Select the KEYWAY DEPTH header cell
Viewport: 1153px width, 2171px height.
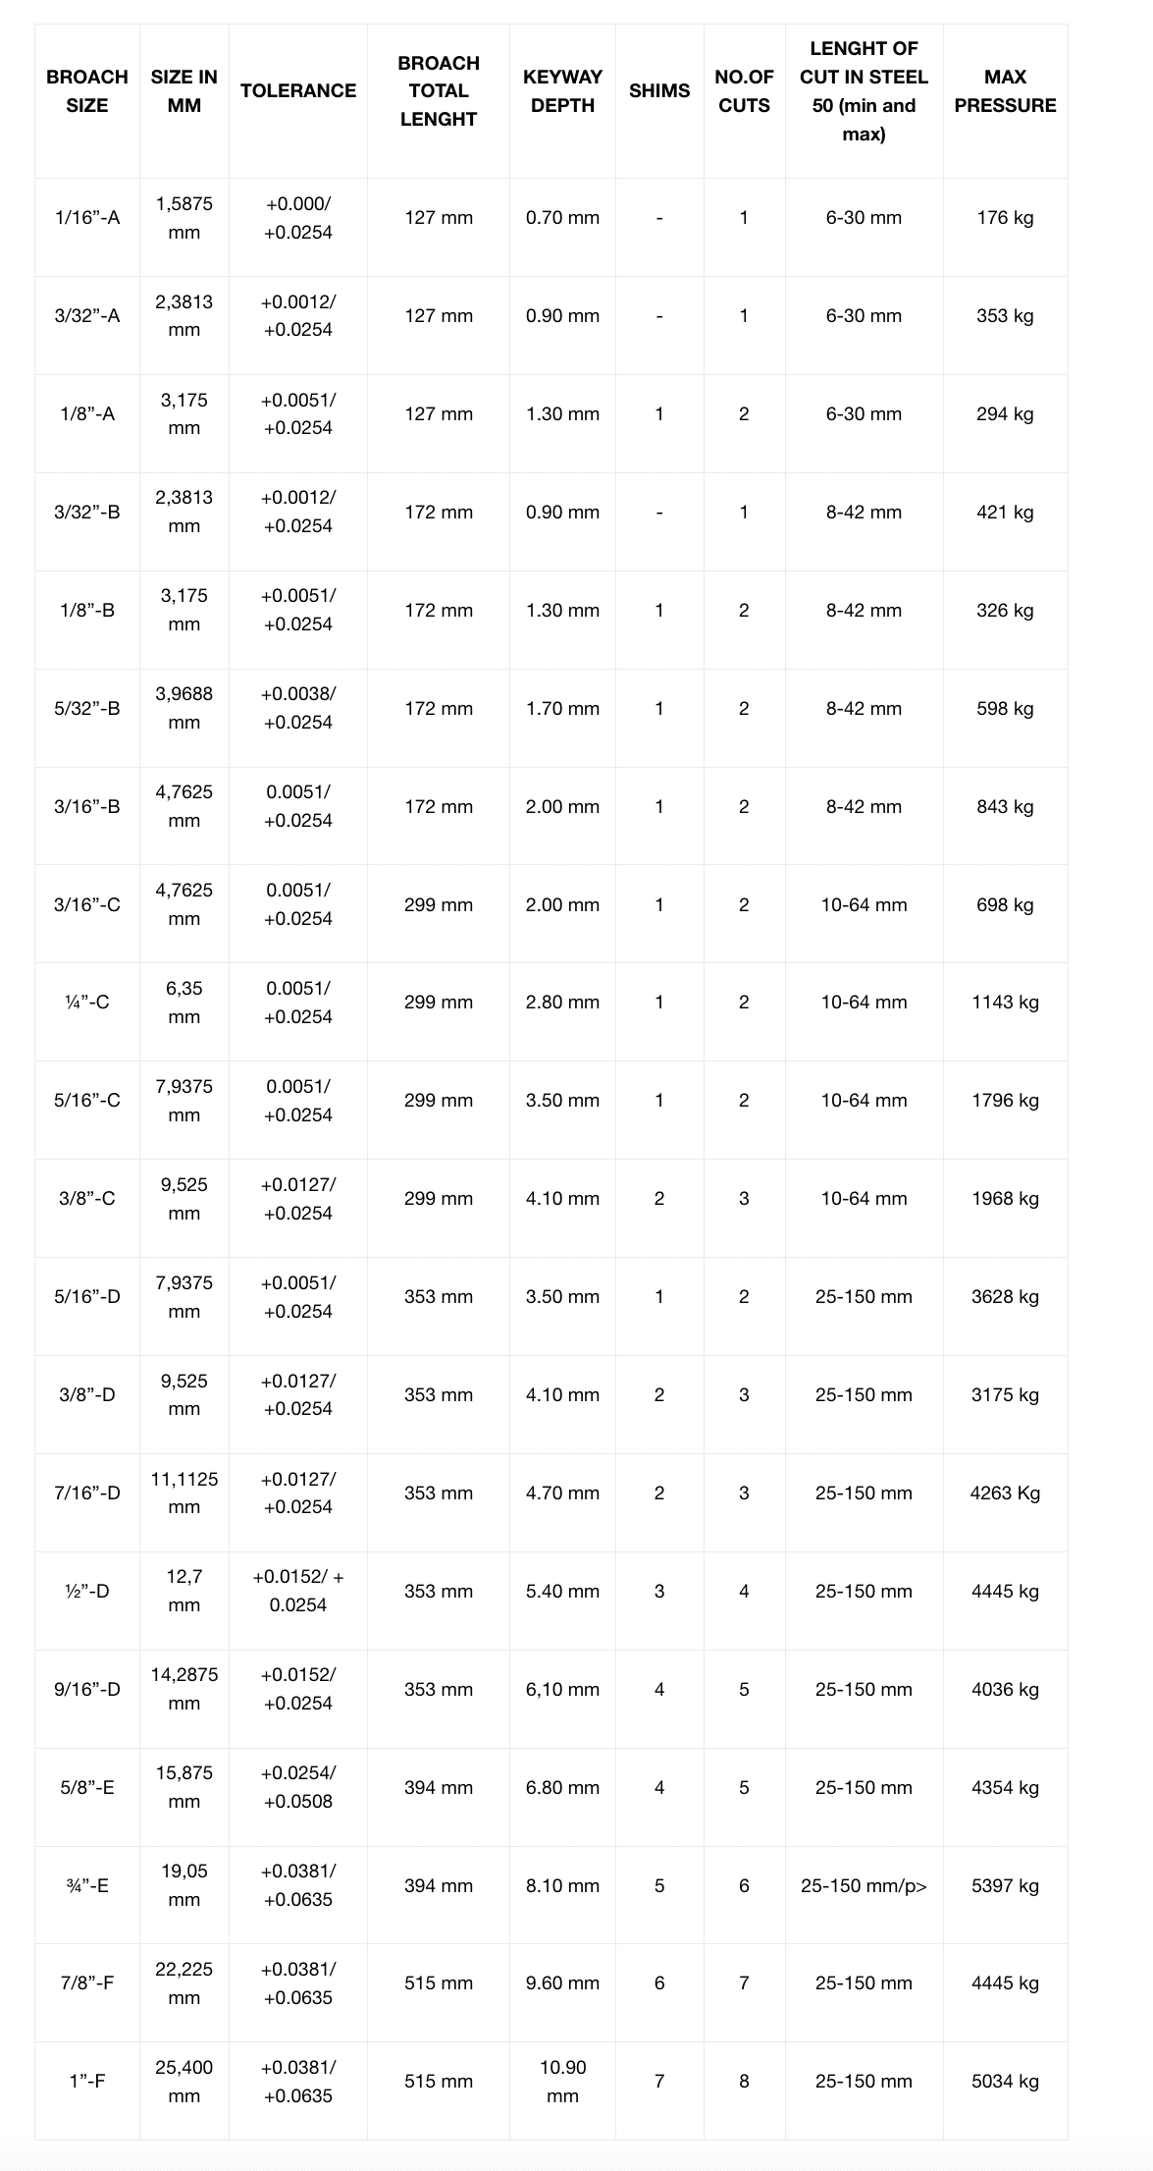[x=562, y=91]
